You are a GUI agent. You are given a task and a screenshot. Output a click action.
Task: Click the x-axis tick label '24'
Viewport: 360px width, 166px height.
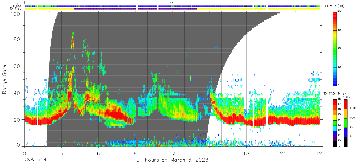[x=320, y=153]
